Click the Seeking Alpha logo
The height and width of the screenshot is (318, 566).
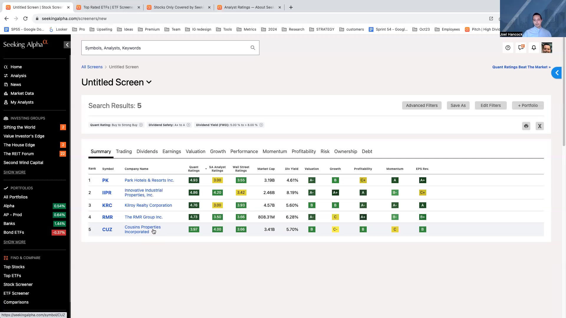[25, 44]
